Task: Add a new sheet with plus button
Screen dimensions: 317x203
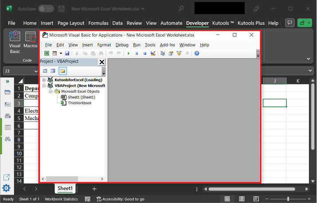Action: pos(94,189)
